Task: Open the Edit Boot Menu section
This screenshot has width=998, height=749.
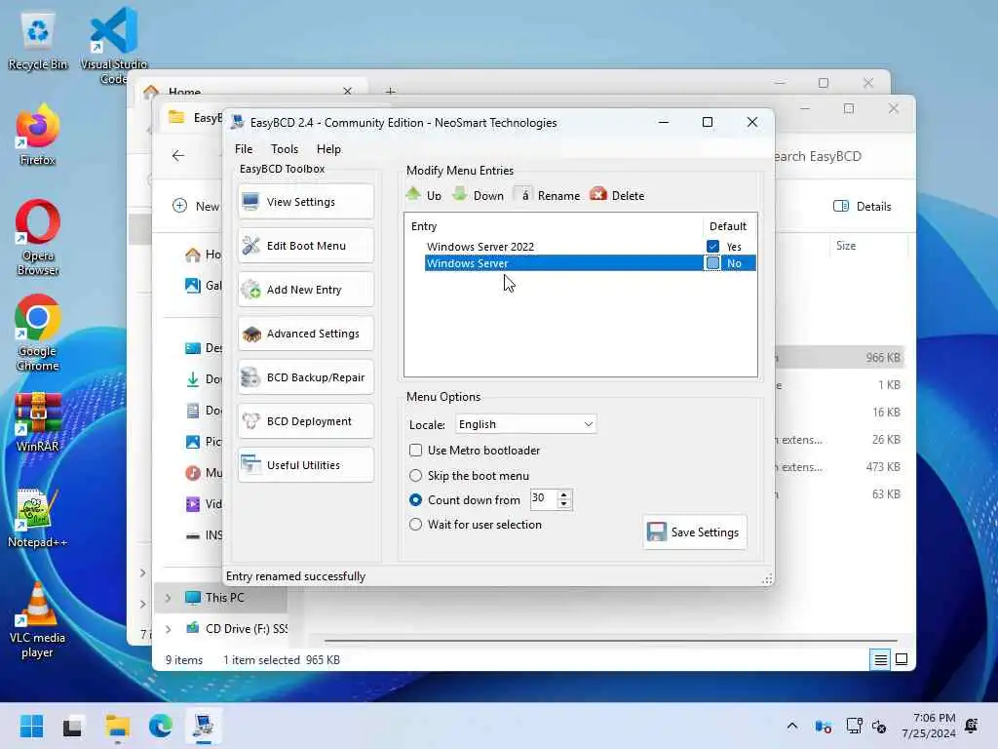Action: coord(305,246)
